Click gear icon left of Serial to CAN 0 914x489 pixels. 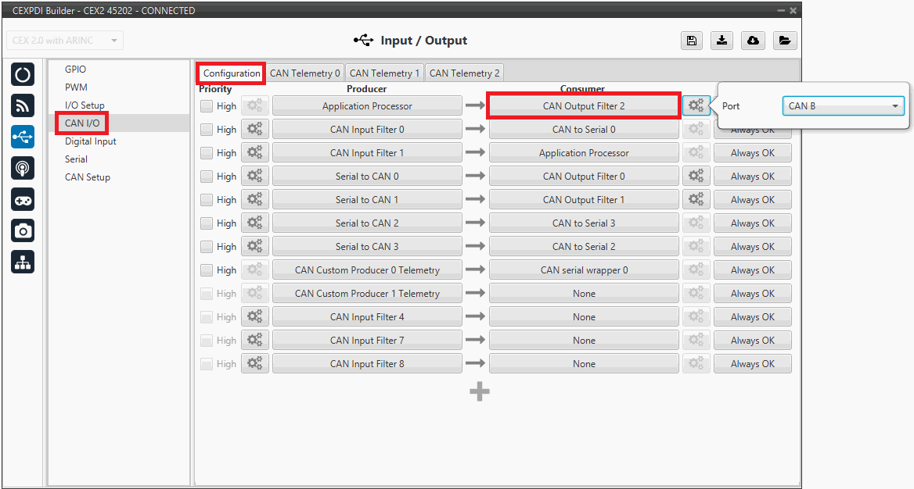254,177
